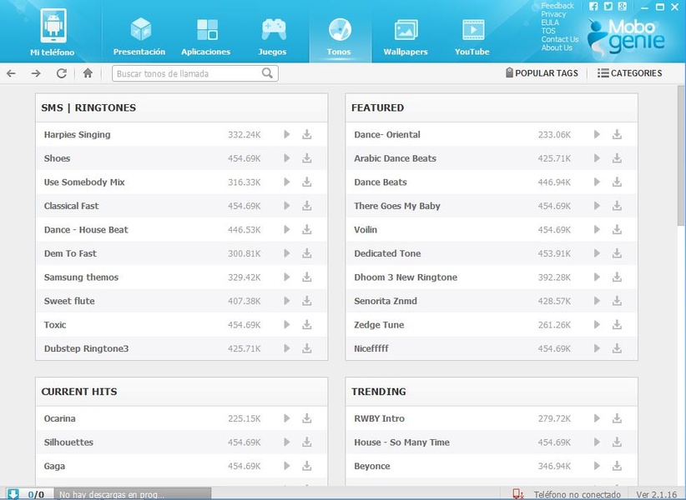Go to the YouTube section
Viewport: 686px width, 500px height.
[472, 33]
